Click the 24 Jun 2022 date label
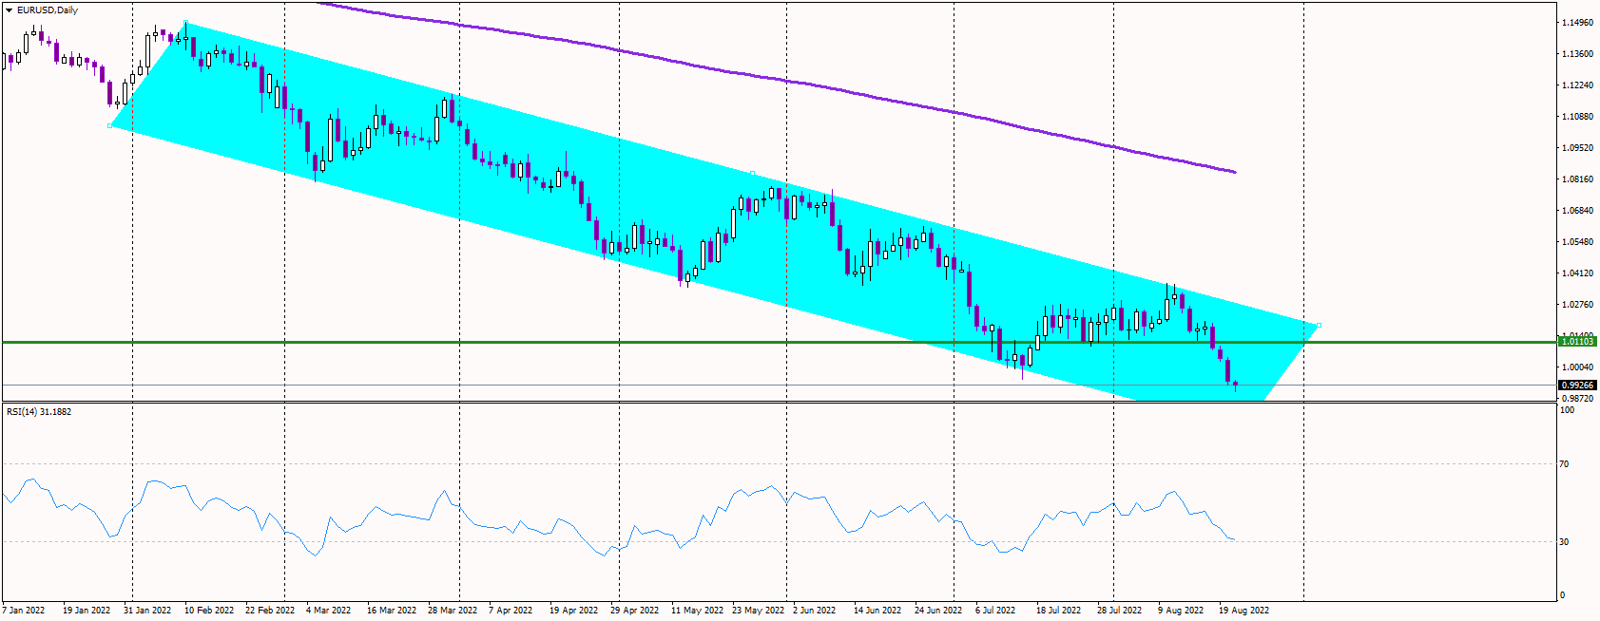This screenshot has height=621, width=1600. coord(938,611)
